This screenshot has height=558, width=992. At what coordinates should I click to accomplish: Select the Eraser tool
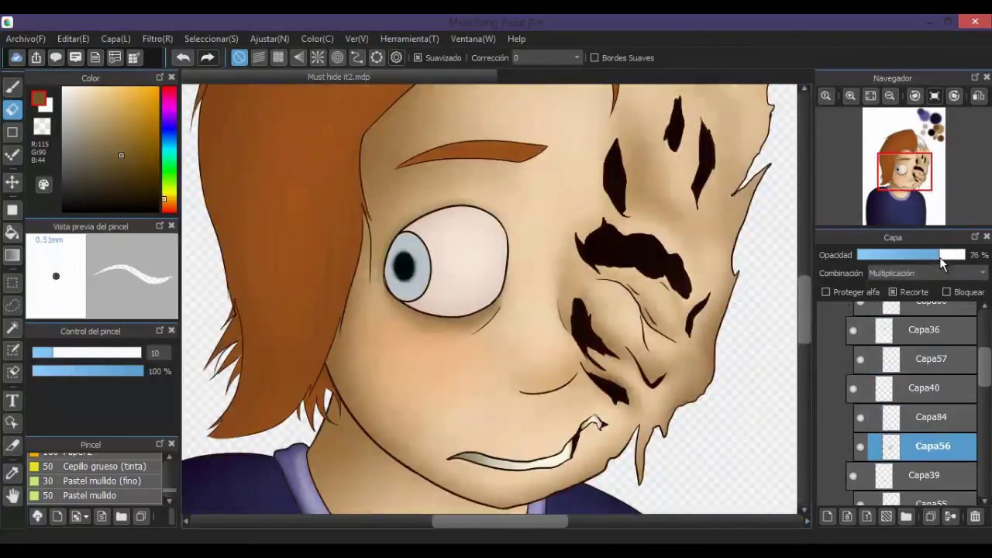pos(12,109)
